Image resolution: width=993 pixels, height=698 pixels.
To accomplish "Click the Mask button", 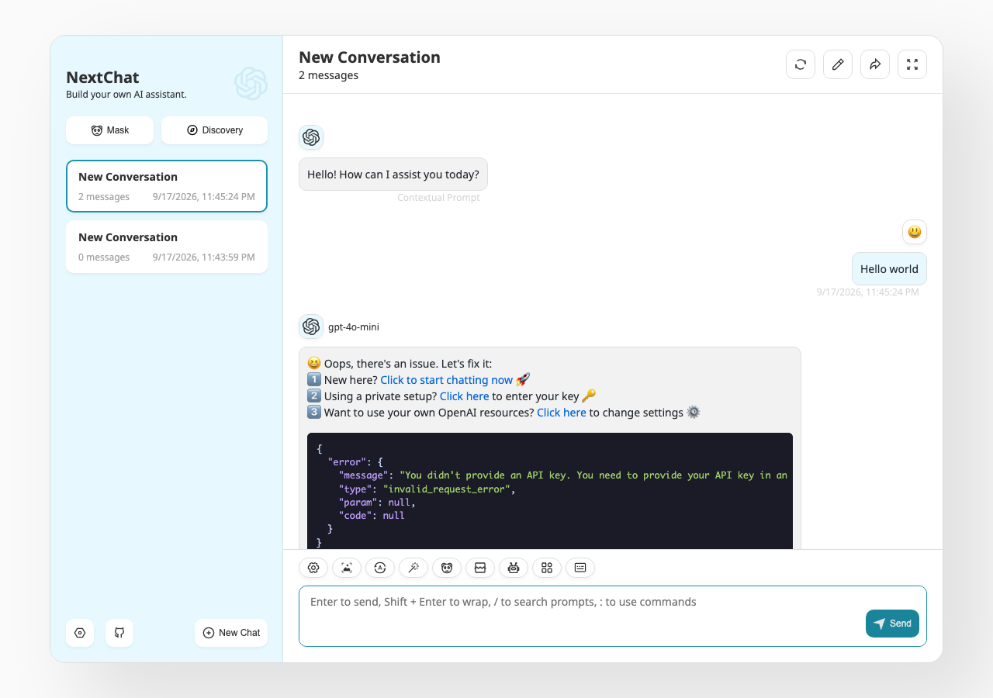I will 109,130.
